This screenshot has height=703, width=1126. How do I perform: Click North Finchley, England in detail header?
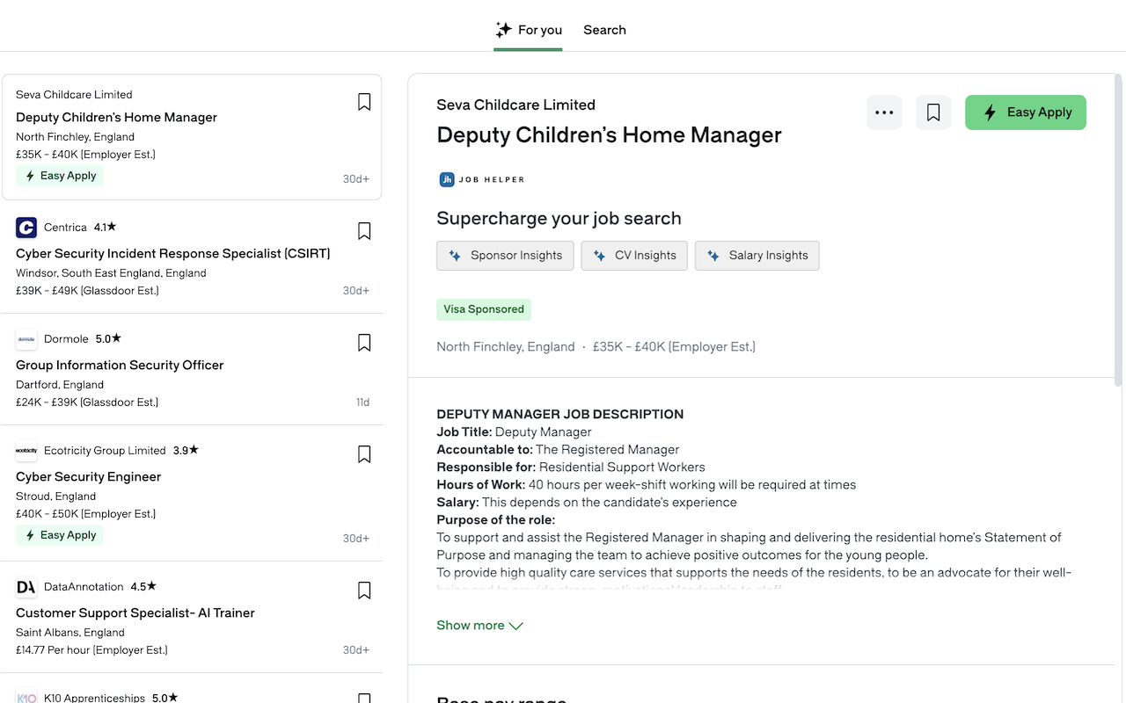[506, 347]
